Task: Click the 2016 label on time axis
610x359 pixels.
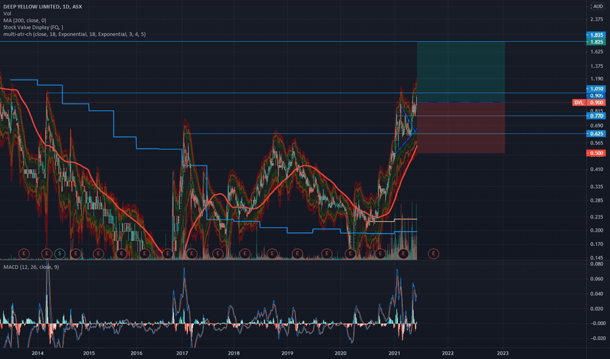Action: click(137, 353)
